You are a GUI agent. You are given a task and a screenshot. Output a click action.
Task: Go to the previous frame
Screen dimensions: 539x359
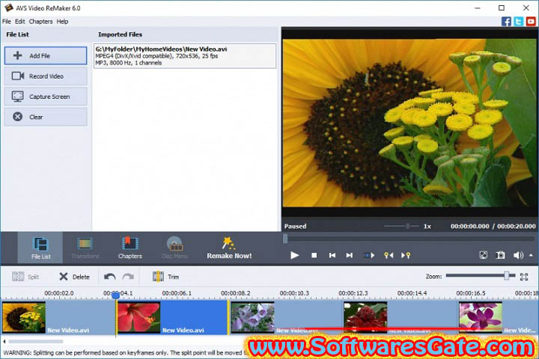coord(332,255)
